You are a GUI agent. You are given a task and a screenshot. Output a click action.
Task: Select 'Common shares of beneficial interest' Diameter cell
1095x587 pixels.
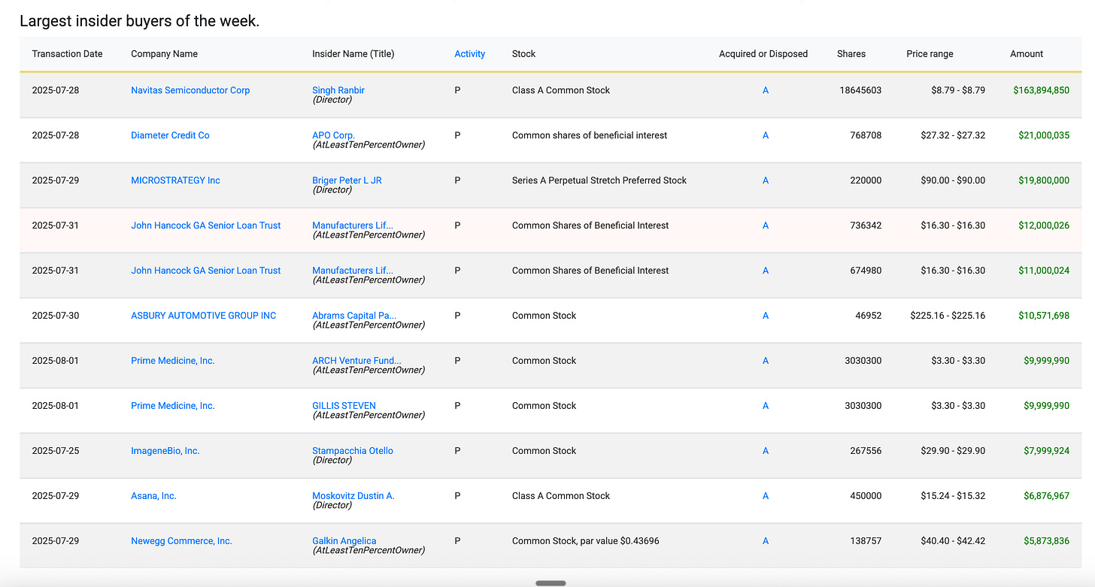(590, 135)
